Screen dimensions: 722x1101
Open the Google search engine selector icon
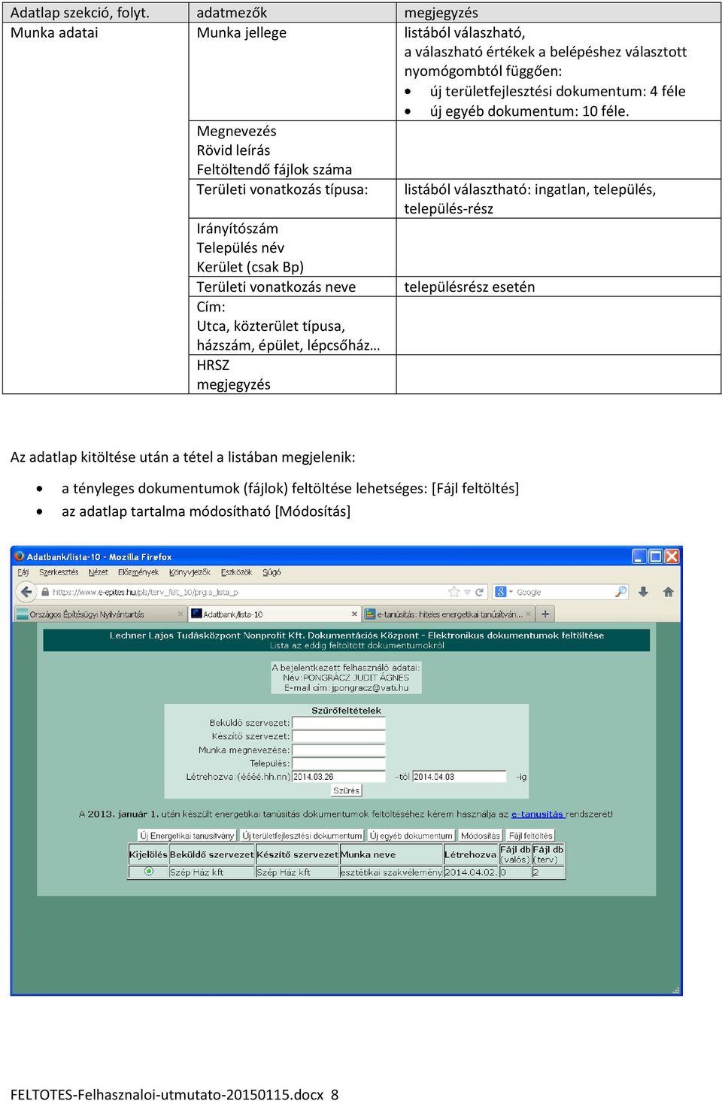click(501, 592)
